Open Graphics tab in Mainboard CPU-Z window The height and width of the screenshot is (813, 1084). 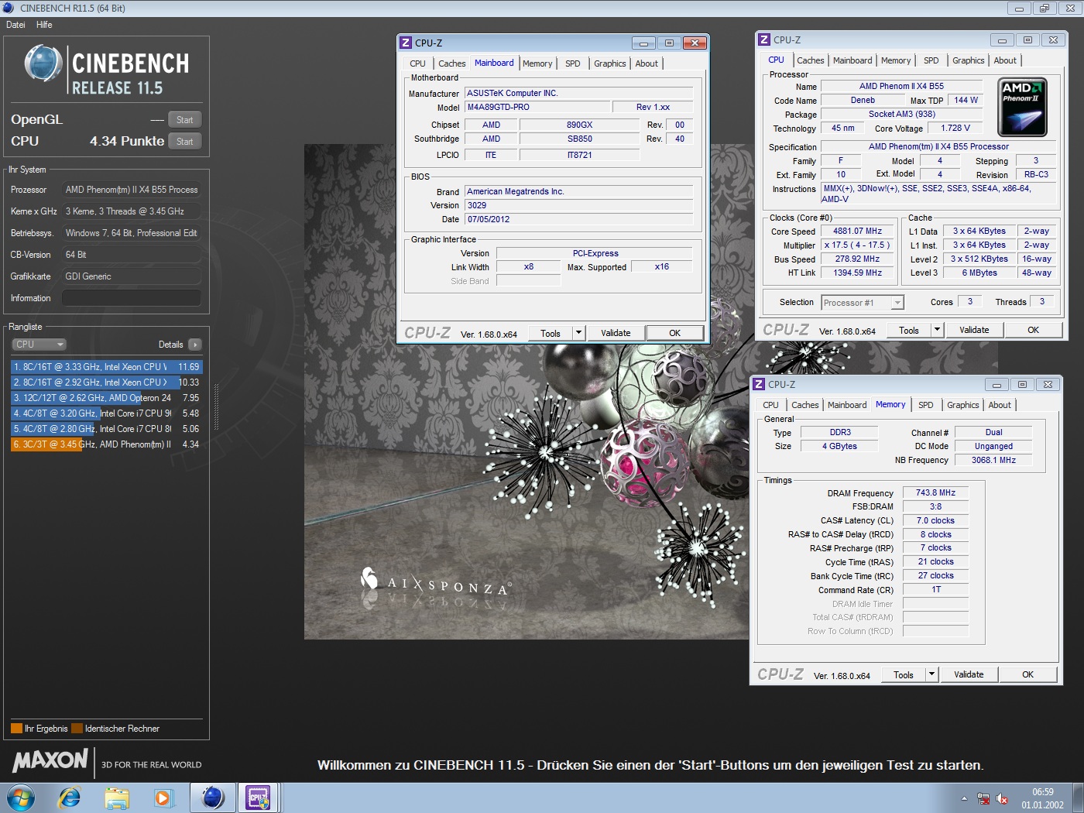point(610,63)
